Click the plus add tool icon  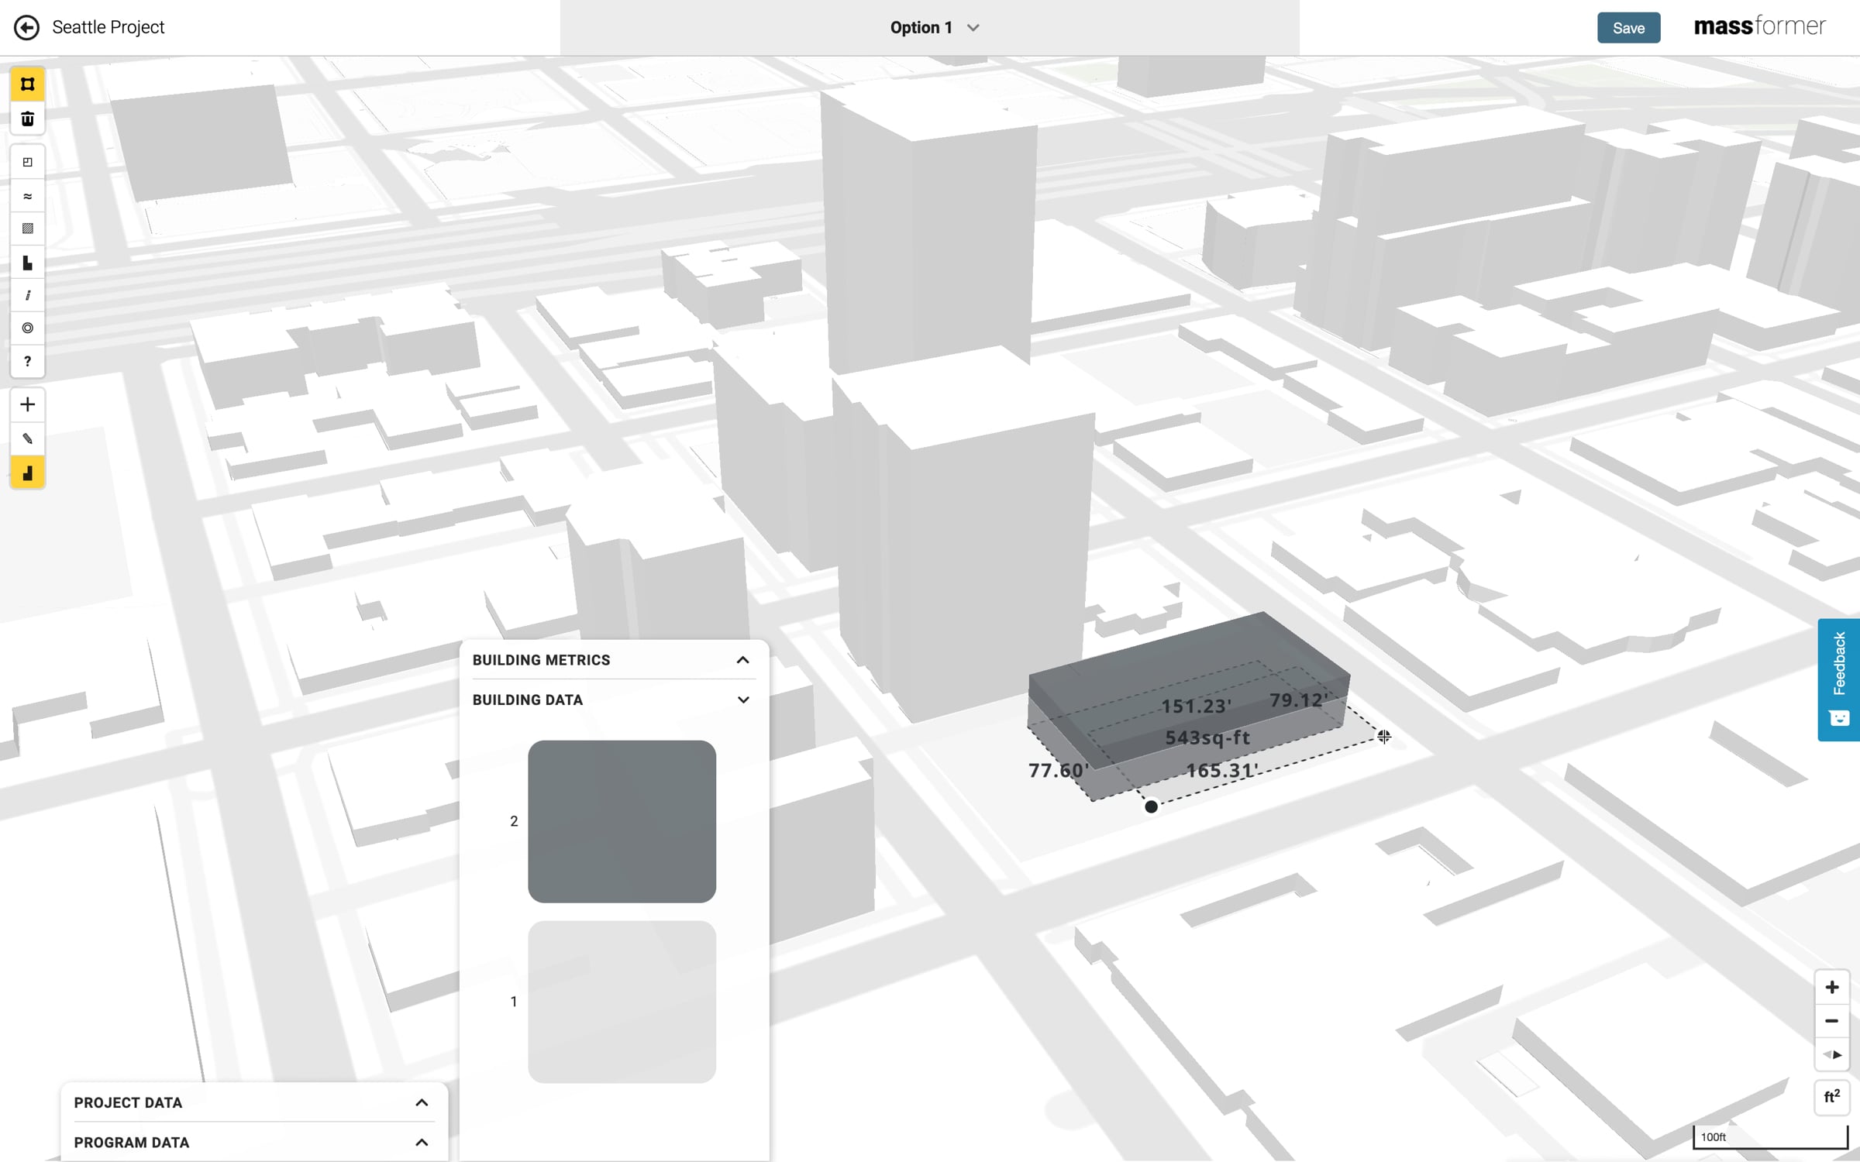(27, 404)
